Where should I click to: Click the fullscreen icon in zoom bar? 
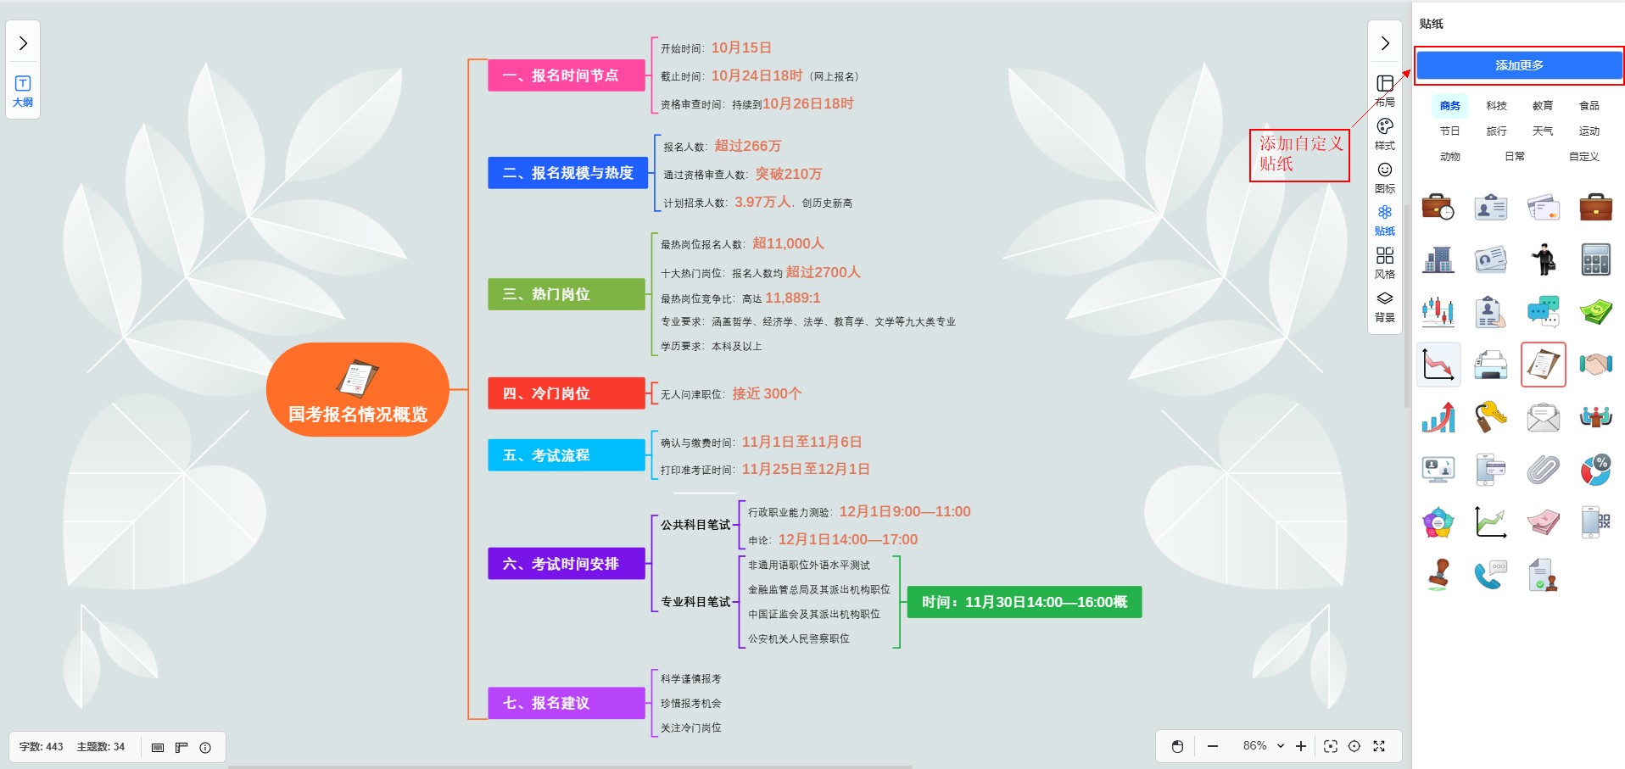1379,746
